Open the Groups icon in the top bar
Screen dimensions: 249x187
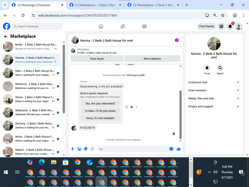[144, 26]
